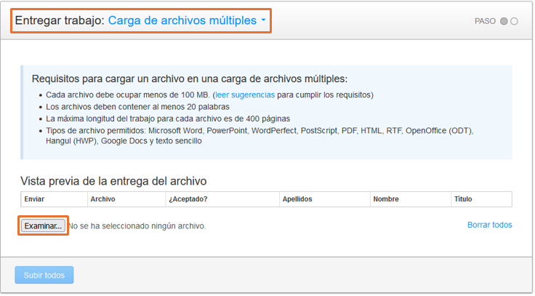Click the Examinar... file browse button

coord(43,226)
